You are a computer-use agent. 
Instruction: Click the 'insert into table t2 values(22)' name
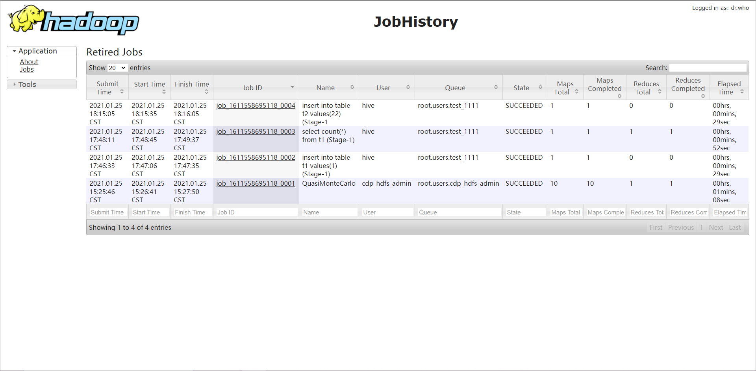(x=326, y=114)
